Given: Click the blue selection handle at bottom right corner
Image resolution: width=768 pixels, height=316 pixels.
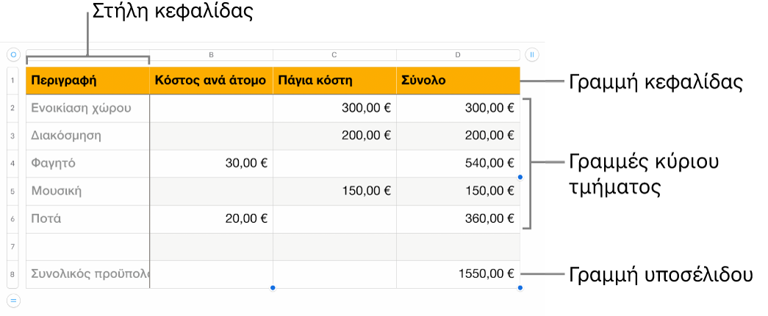Looking at the screenshot, I should coord(520,288).
